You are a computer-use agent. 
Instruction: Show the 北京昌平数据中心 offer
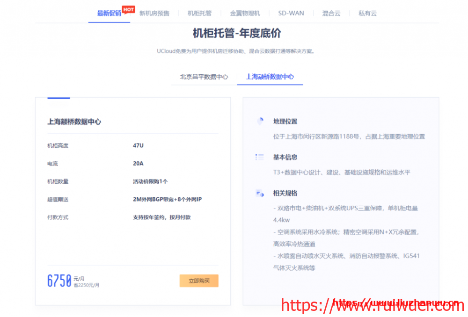204,77
